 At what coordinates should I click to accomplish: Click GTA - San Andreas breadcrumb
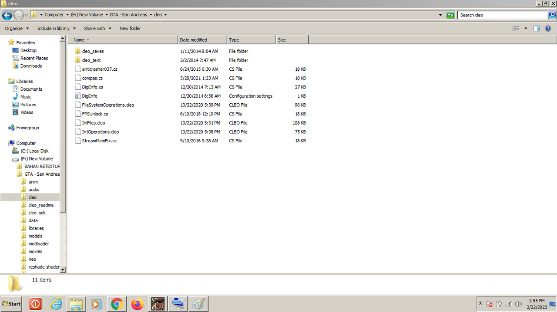(x=128, y=15)
